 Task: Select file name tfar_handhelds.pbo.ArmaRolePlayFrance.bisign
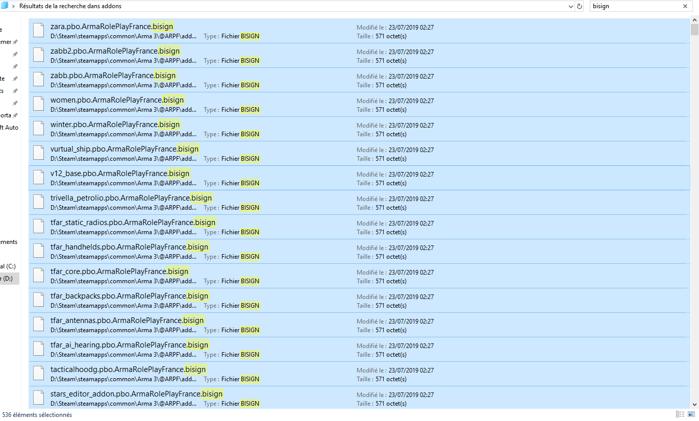130,246
